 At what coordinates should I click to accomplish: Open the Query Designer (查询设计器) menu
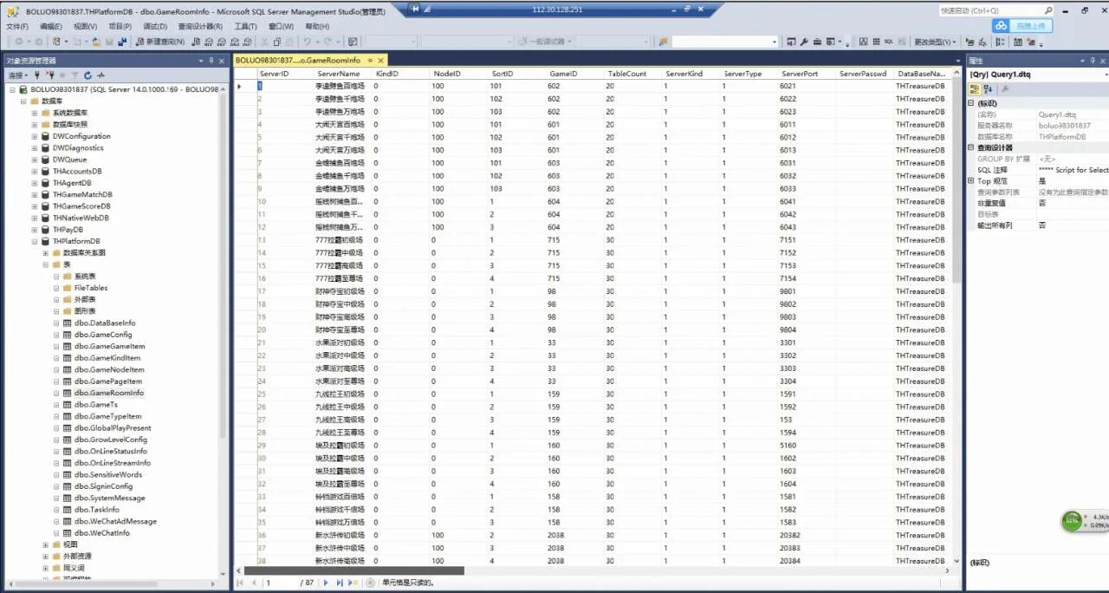(200, 26)
